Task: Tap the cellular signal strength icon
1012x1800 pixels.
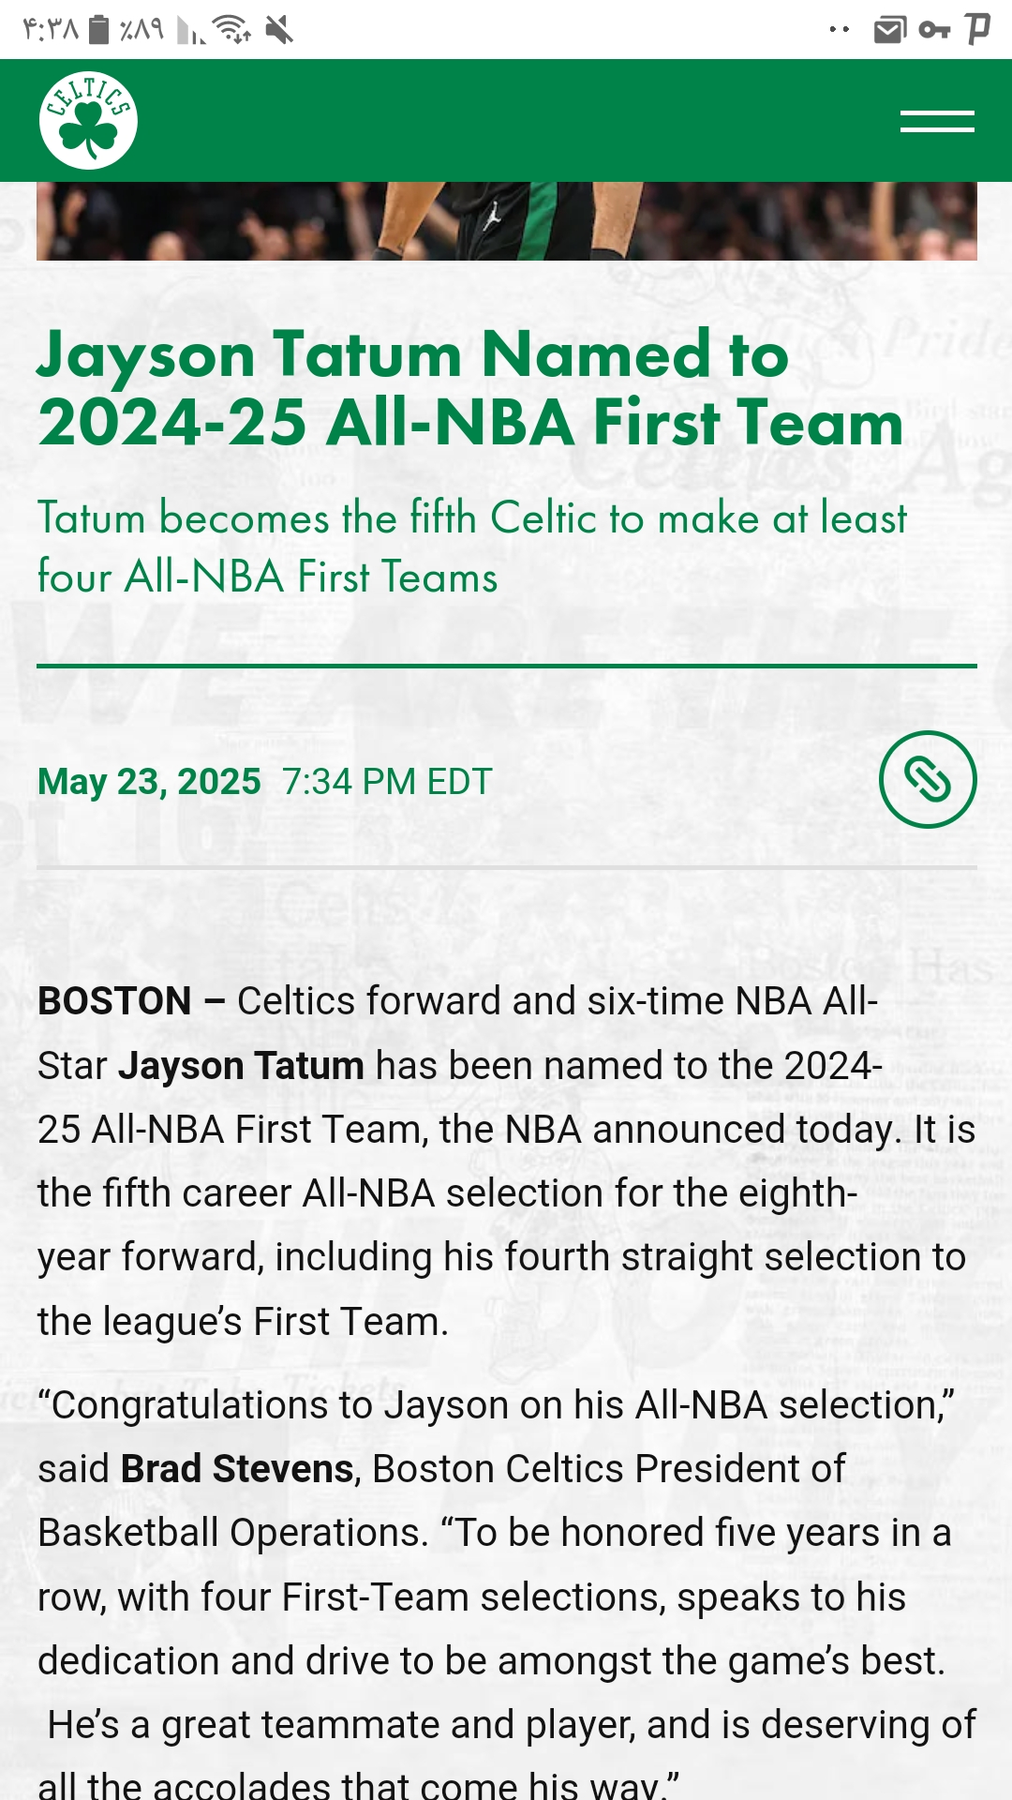Action: pos(191,31)
